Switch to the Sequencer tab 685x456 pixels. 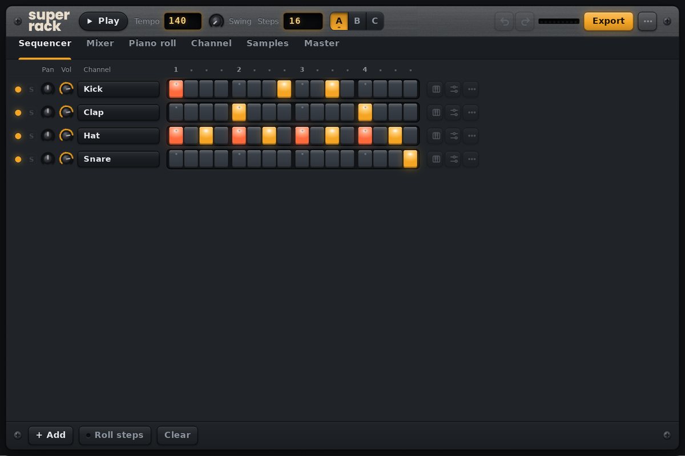pos(45,43)
